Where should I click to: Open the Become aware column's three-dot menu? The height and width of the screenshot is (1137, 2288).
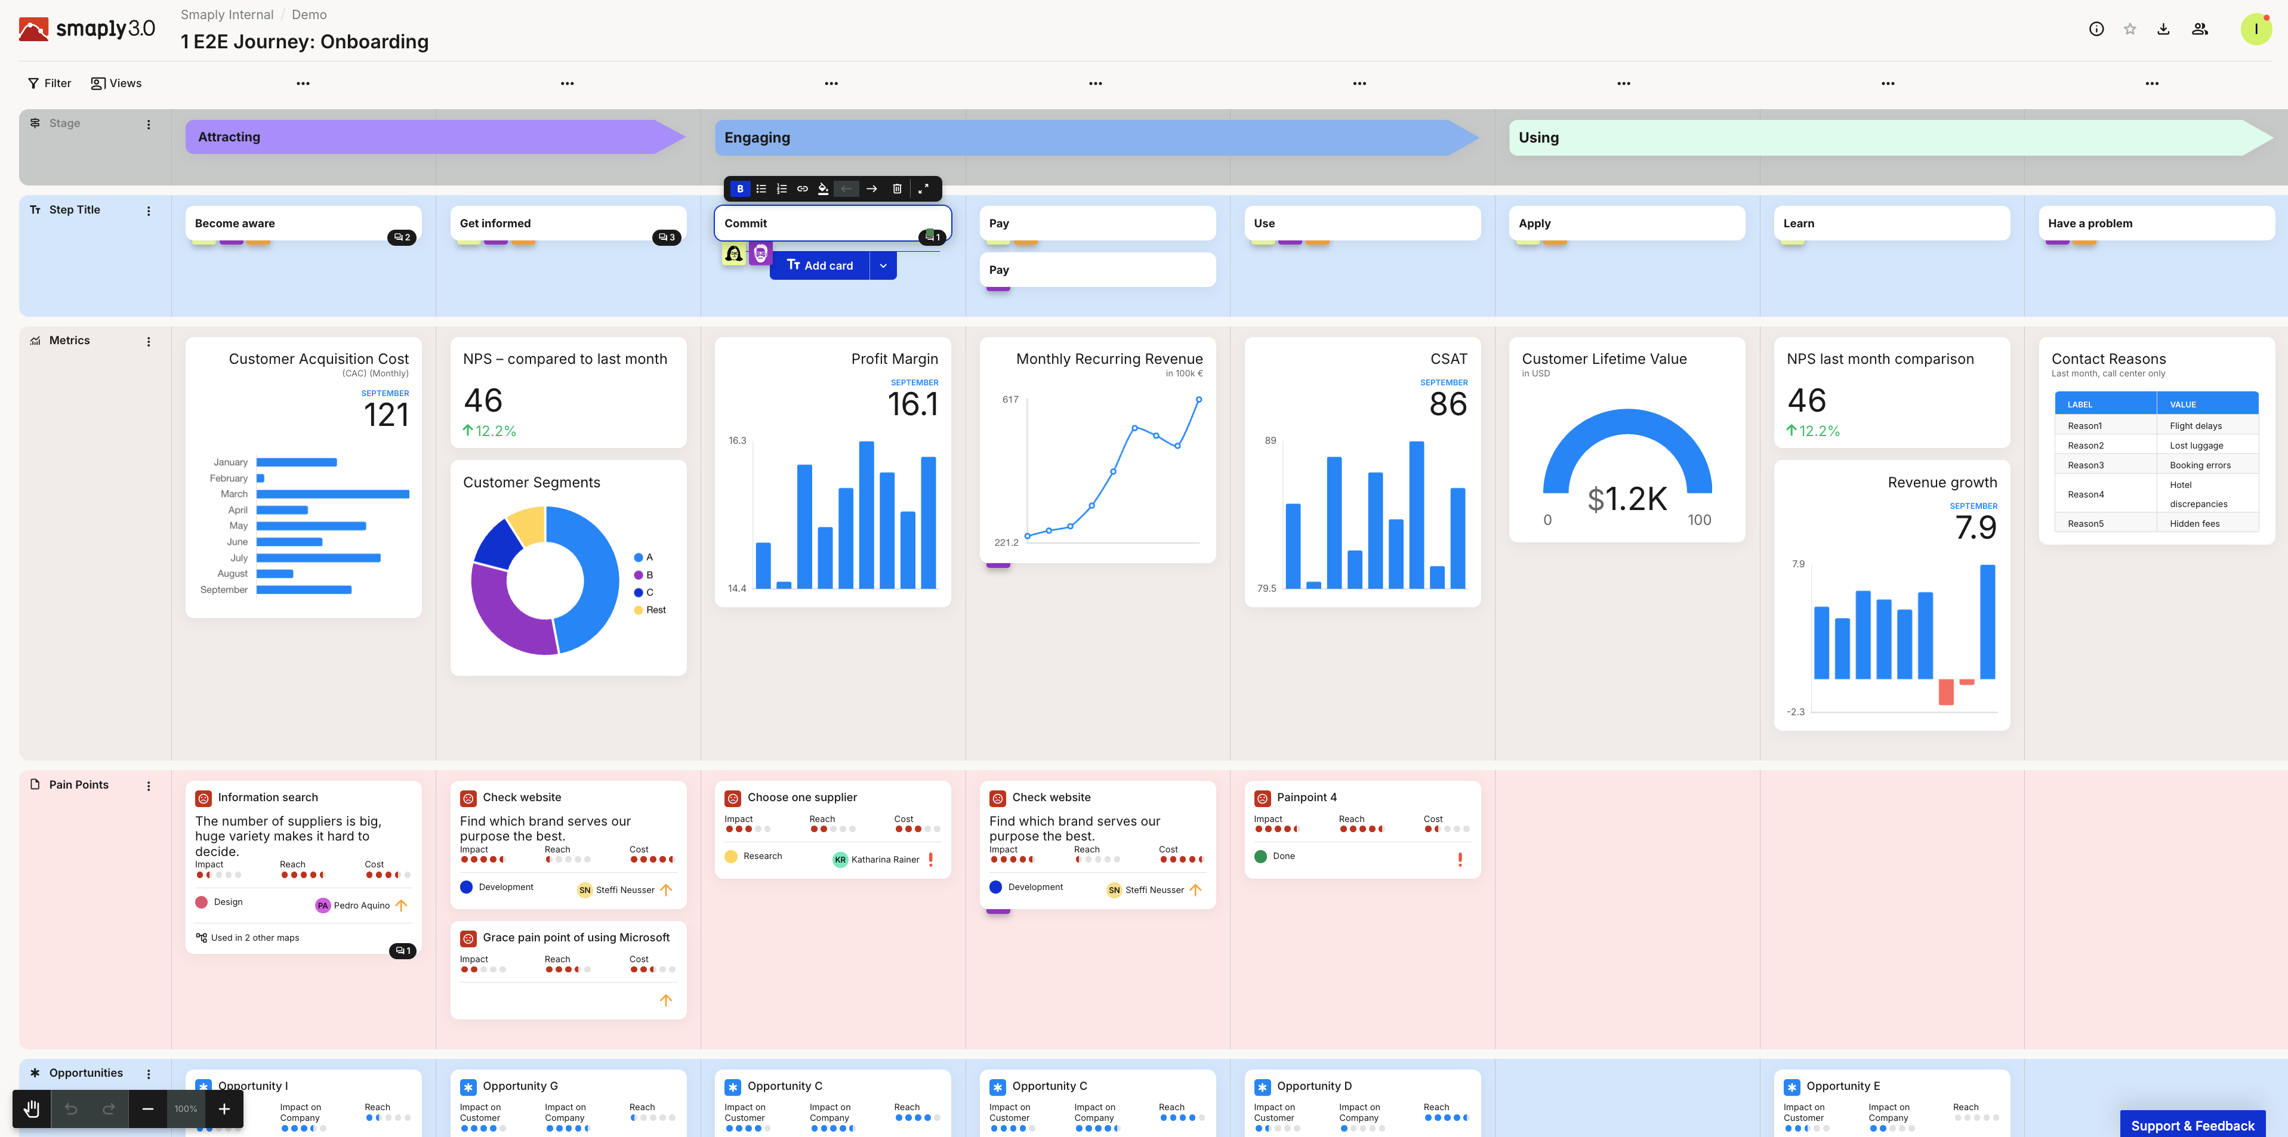click(303, 82)
